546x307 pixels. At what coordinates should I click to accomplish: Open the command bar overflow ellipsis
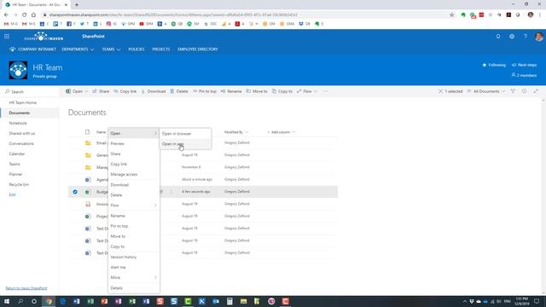325,91
